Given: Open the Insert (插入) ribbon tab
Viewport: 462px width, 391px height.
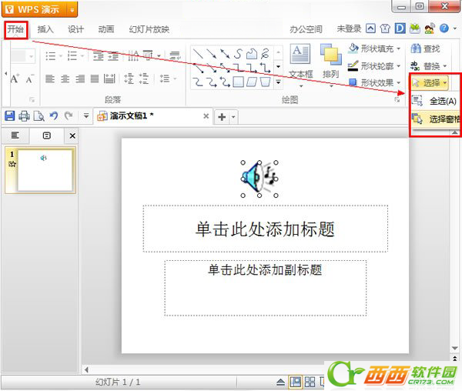Looking at the screenshot, I should (x=45, y=29).
